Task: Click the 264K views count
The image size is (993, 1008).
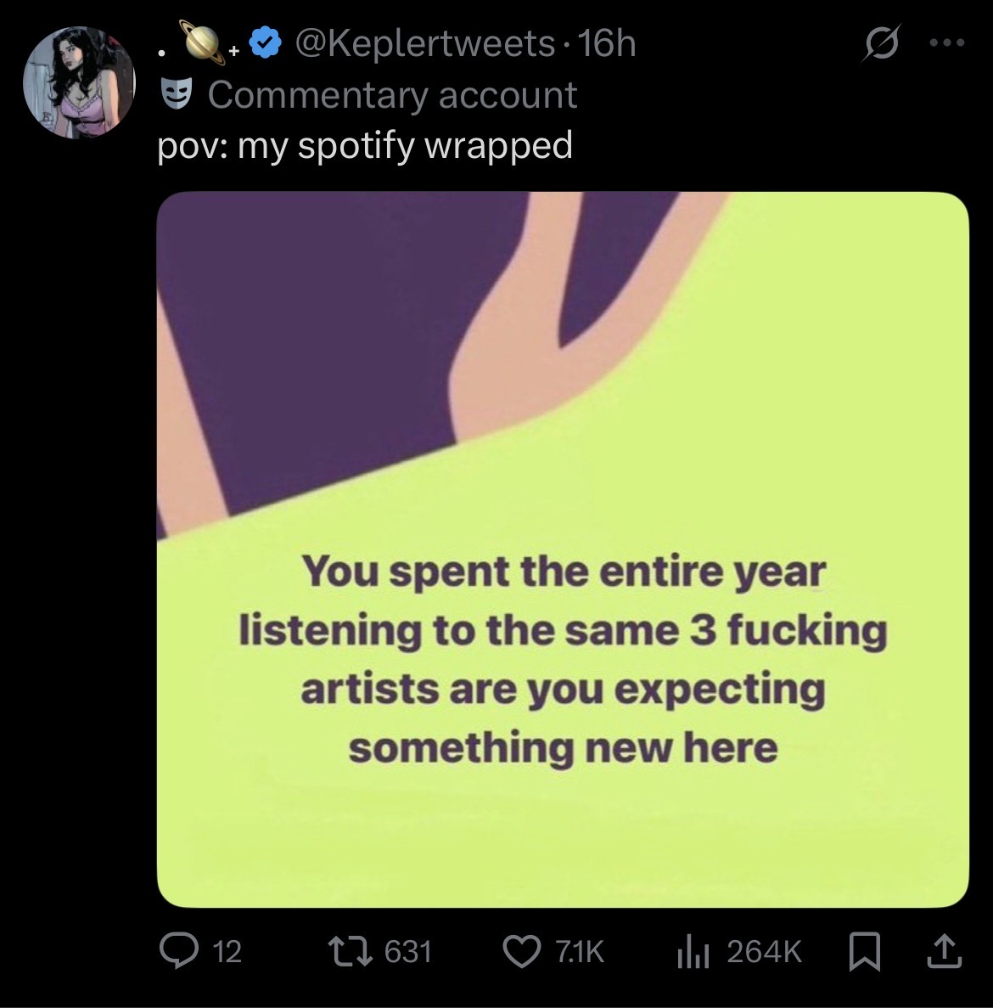Action: [x=764, y=951]
